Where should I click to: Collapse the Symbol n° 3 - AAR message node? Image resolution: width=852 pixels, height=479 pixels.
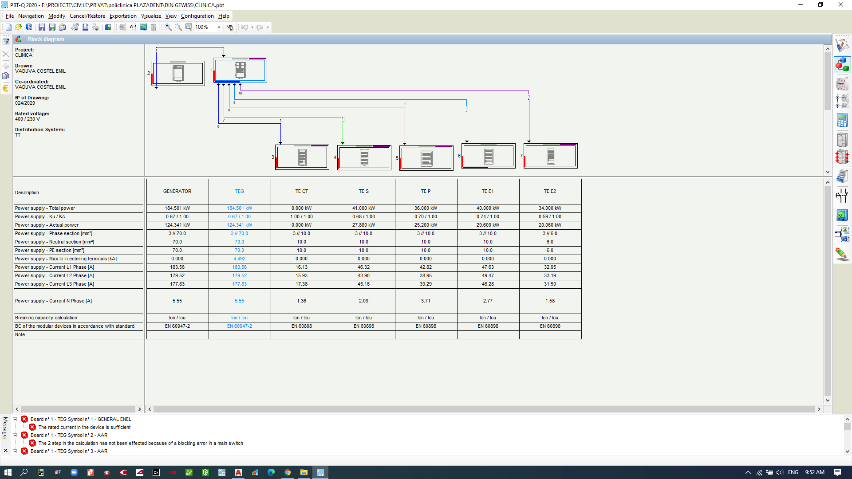(x=15, y=451)
